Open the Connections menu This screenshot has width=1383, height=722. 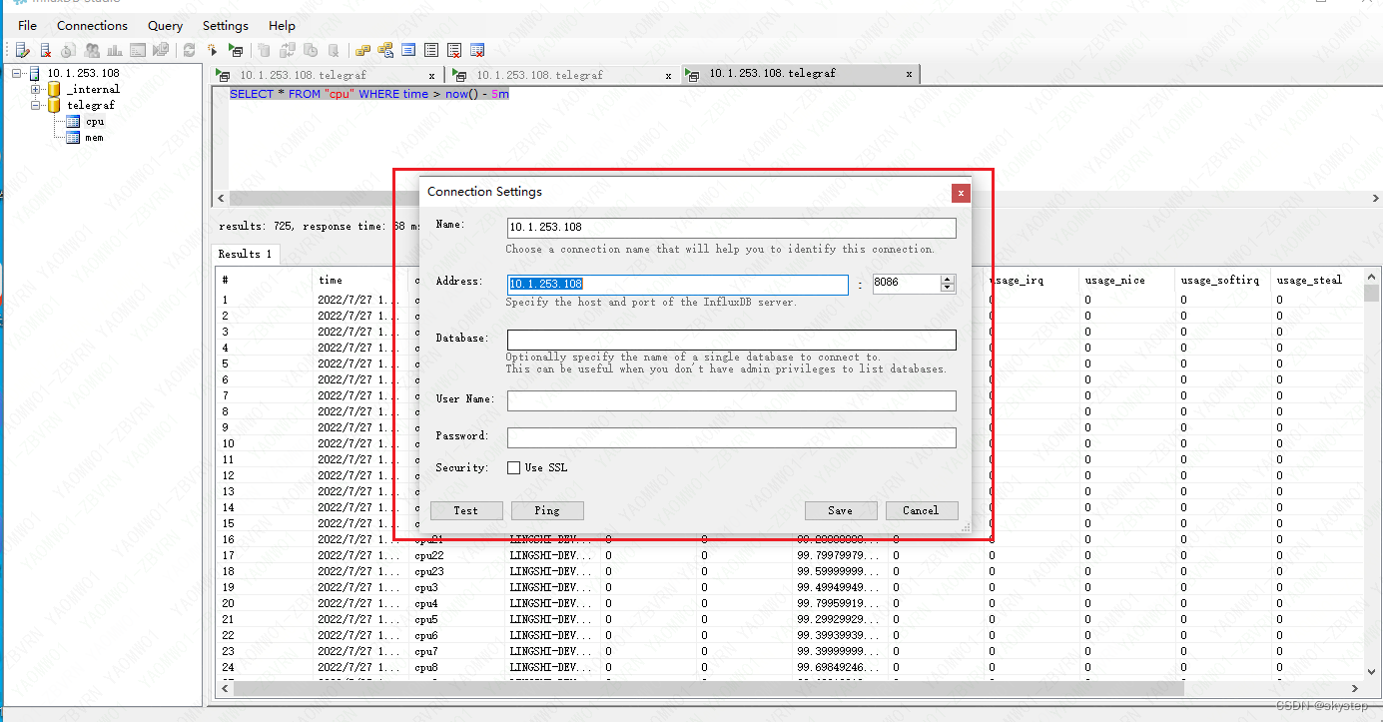pos(92,26)
